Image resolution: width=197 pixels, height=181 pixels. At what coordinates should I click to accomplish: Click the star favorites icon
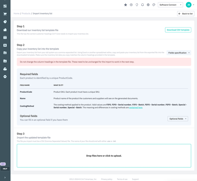coord(126,5)
